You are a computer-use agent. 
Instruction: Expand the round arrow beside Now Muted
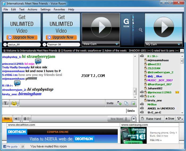click(x=134, y=119)
